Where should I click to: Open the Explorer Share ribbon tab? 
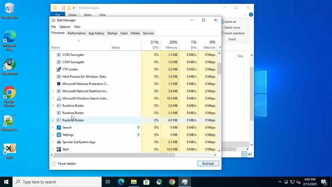coord(88,15)
